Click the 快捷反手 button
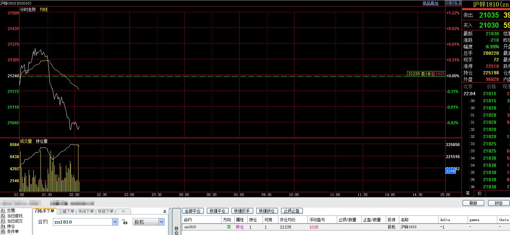 click(242, 211)
